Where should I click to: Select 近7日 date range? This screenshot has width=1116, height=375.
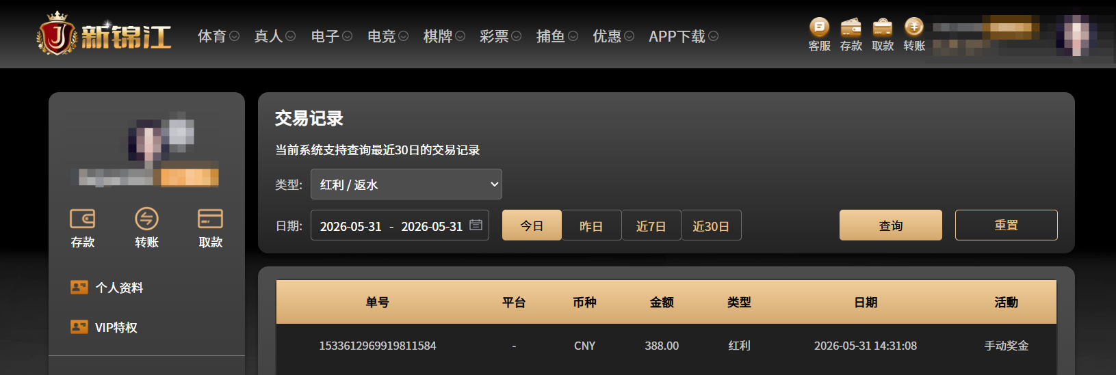coord(651,225)
